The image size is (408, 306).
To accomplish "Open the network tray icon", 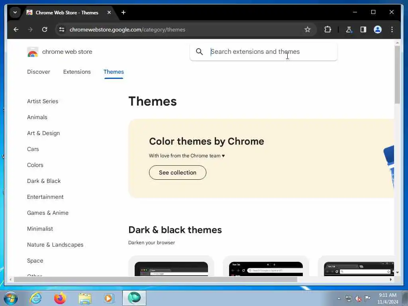I will (x=348, y=298).
